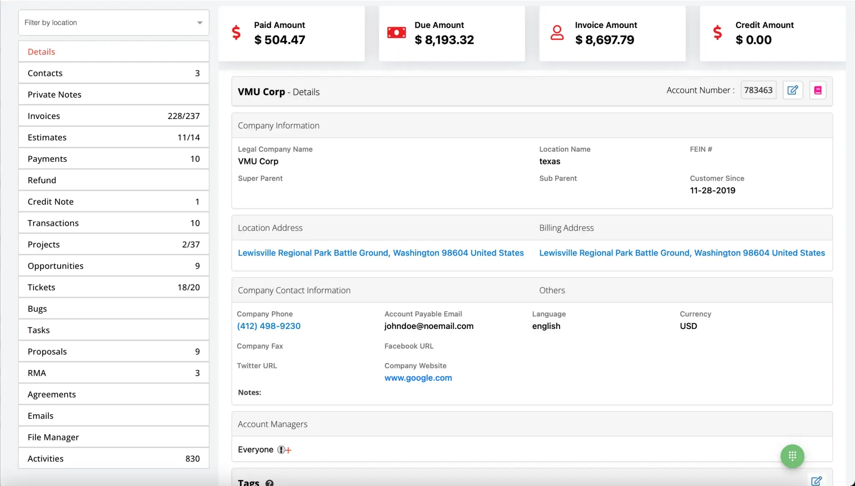Click the pink ledger book icon

click(817, 90)
